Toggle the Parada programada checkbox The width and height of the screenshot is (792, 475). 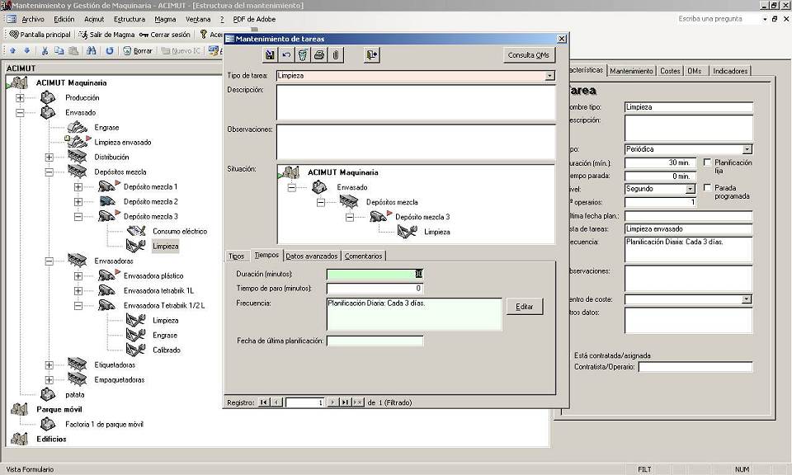(x=707, y=188)
